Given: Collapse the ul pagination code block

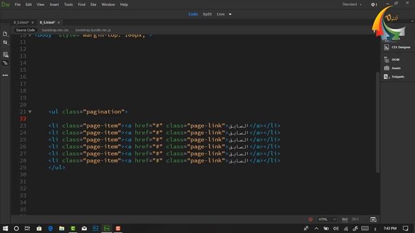Looking at the screenshot, I should pos(30,112).
